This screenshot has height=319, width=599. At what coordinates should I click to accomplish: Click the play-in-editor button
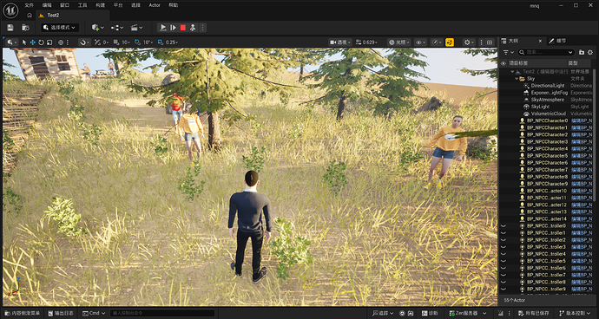point(163,28)
